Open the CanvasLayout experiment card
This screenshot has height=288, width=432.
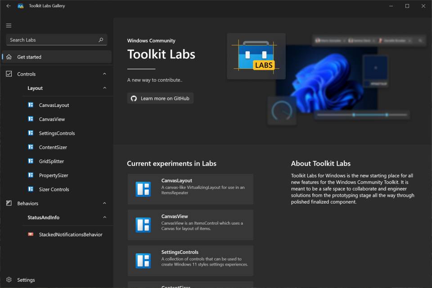pyautogui.click(x=190, y=189)
